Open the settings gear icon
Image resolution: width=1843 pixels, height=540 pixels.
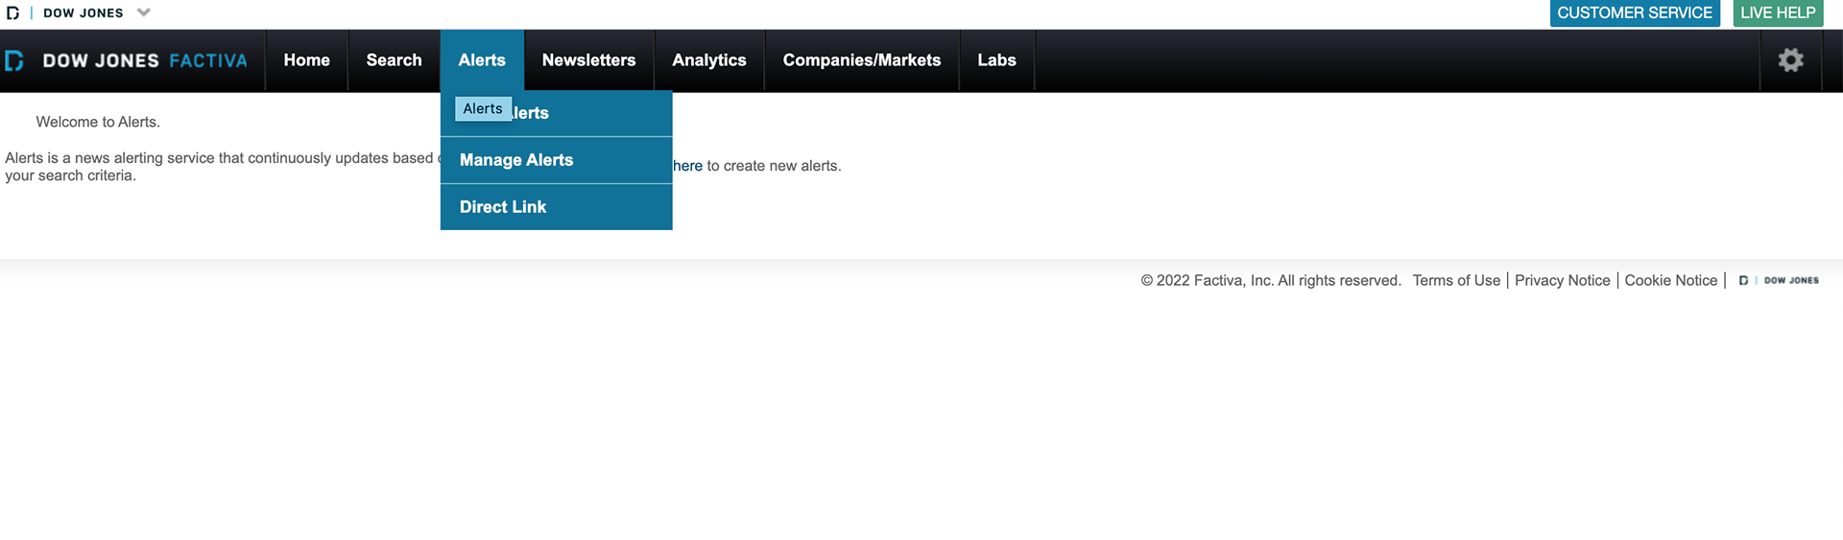pos(1790,60)
